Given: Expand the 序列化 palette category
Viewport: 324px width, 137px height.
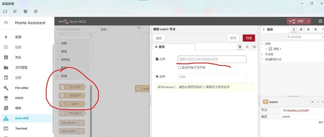Looking at the screenshot, I should click(x=72, y=60).
